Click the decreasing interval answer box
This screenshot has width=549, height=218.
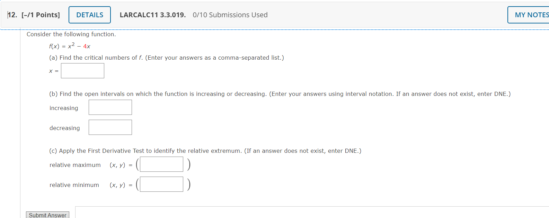tap(110, 127)
